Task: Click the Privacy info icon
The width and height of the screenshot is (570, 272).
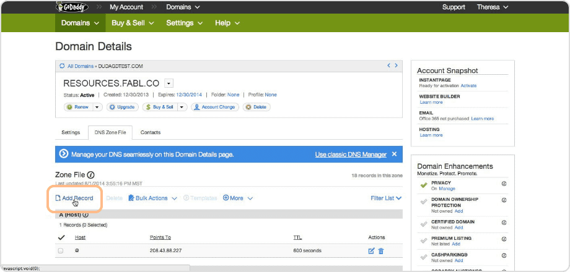Action: (504, 184)
